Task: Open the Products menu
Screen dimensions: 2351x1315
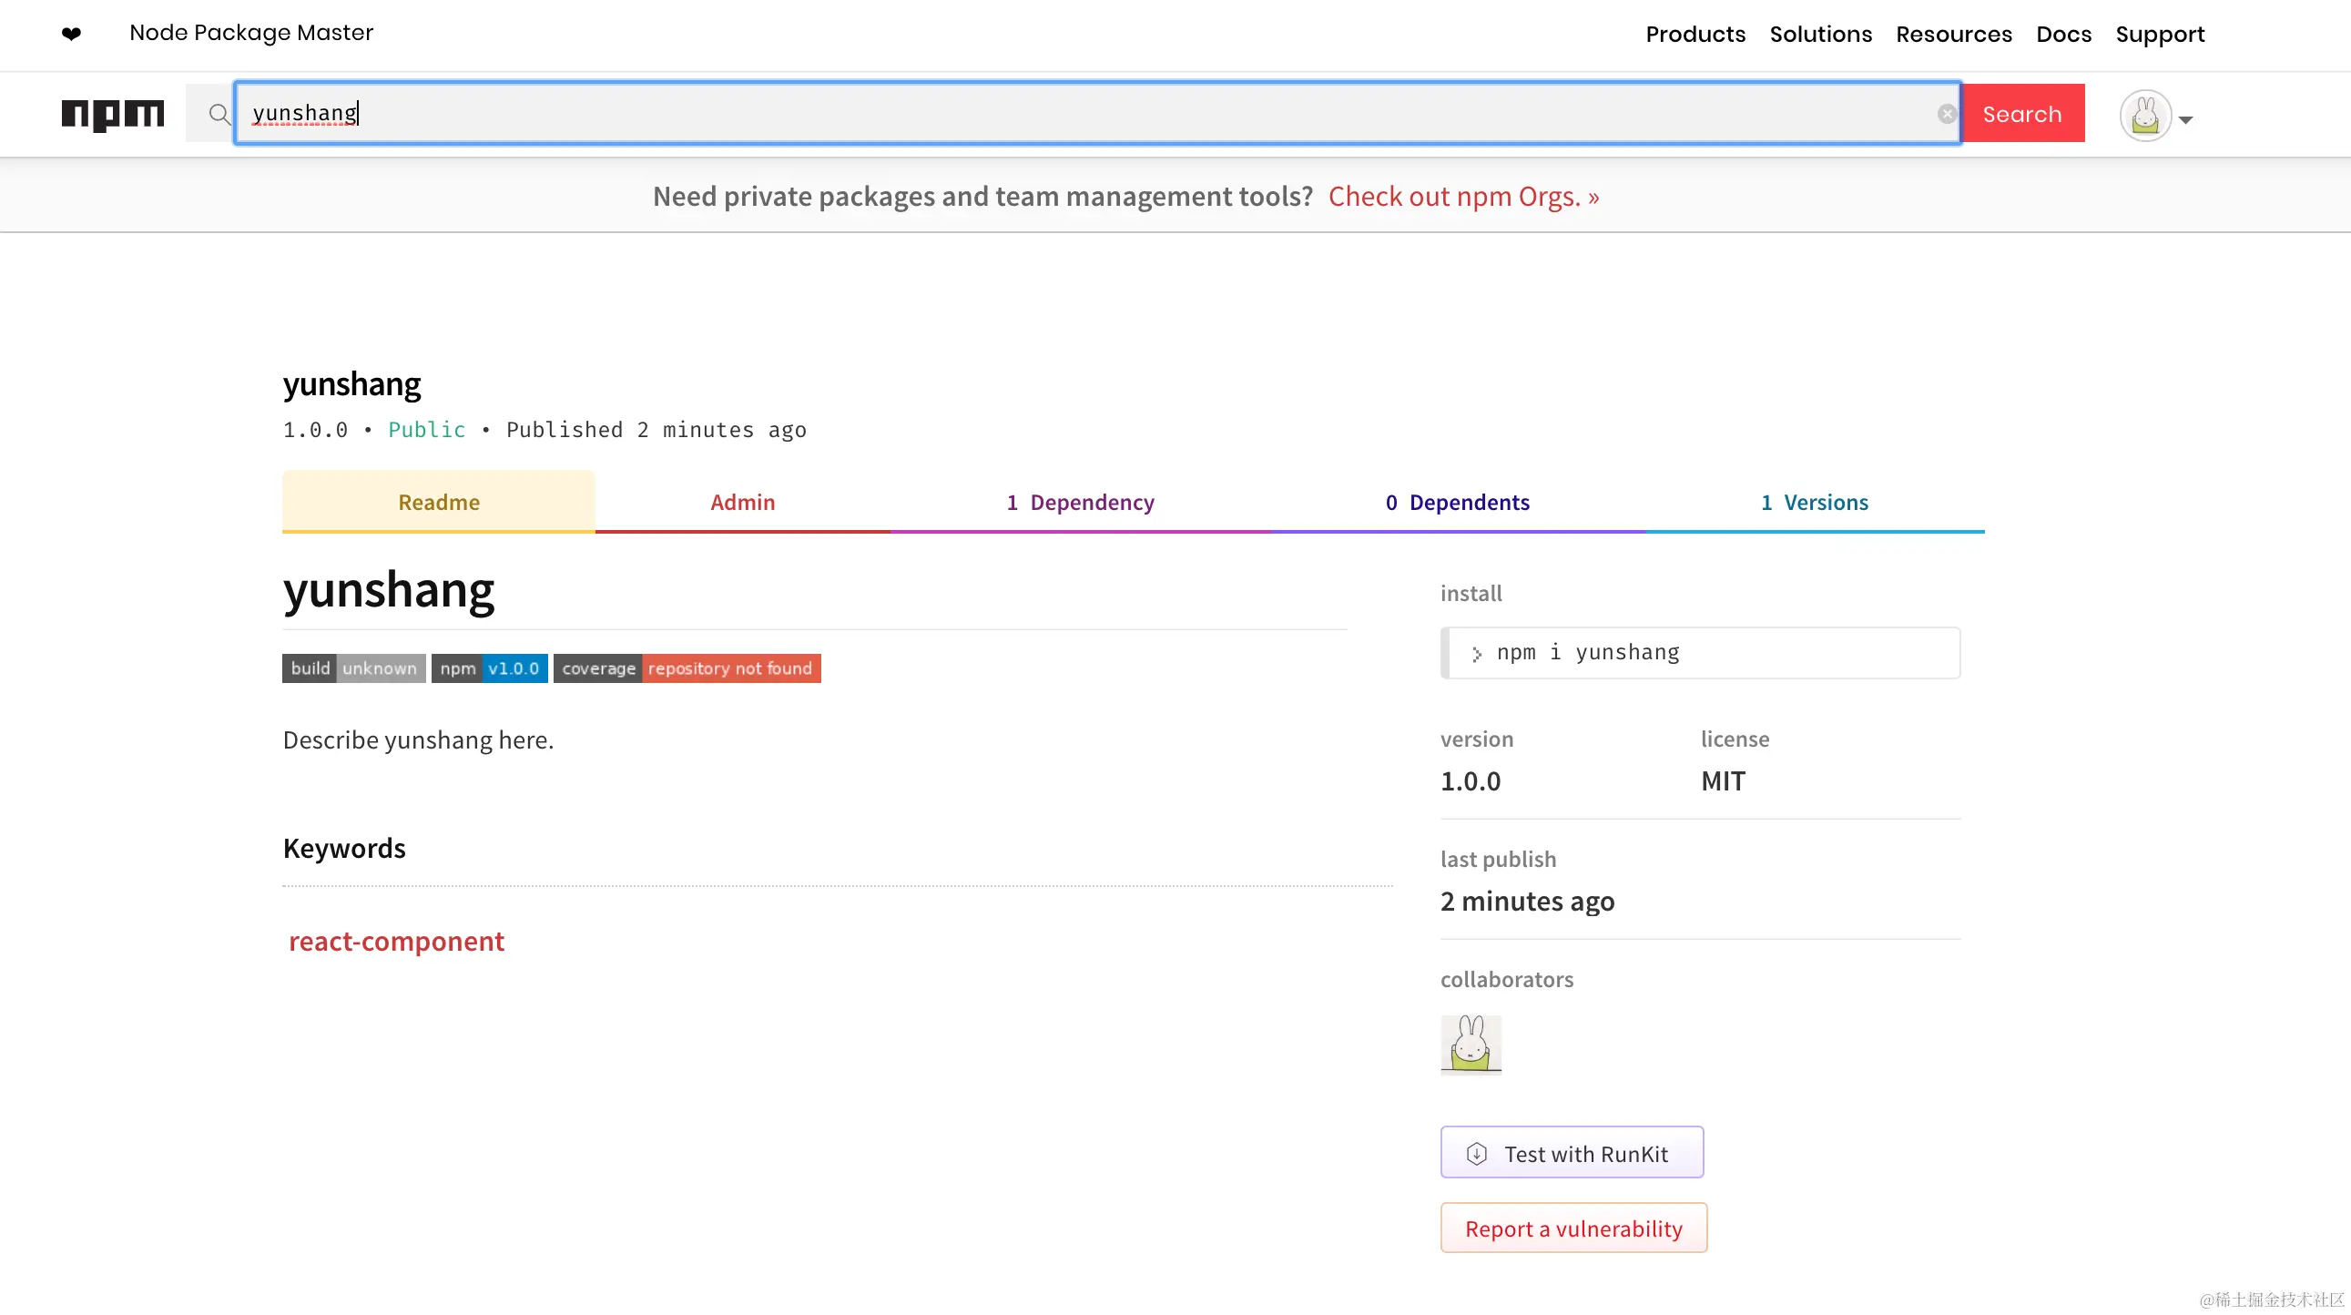Action: (1695, 34)
